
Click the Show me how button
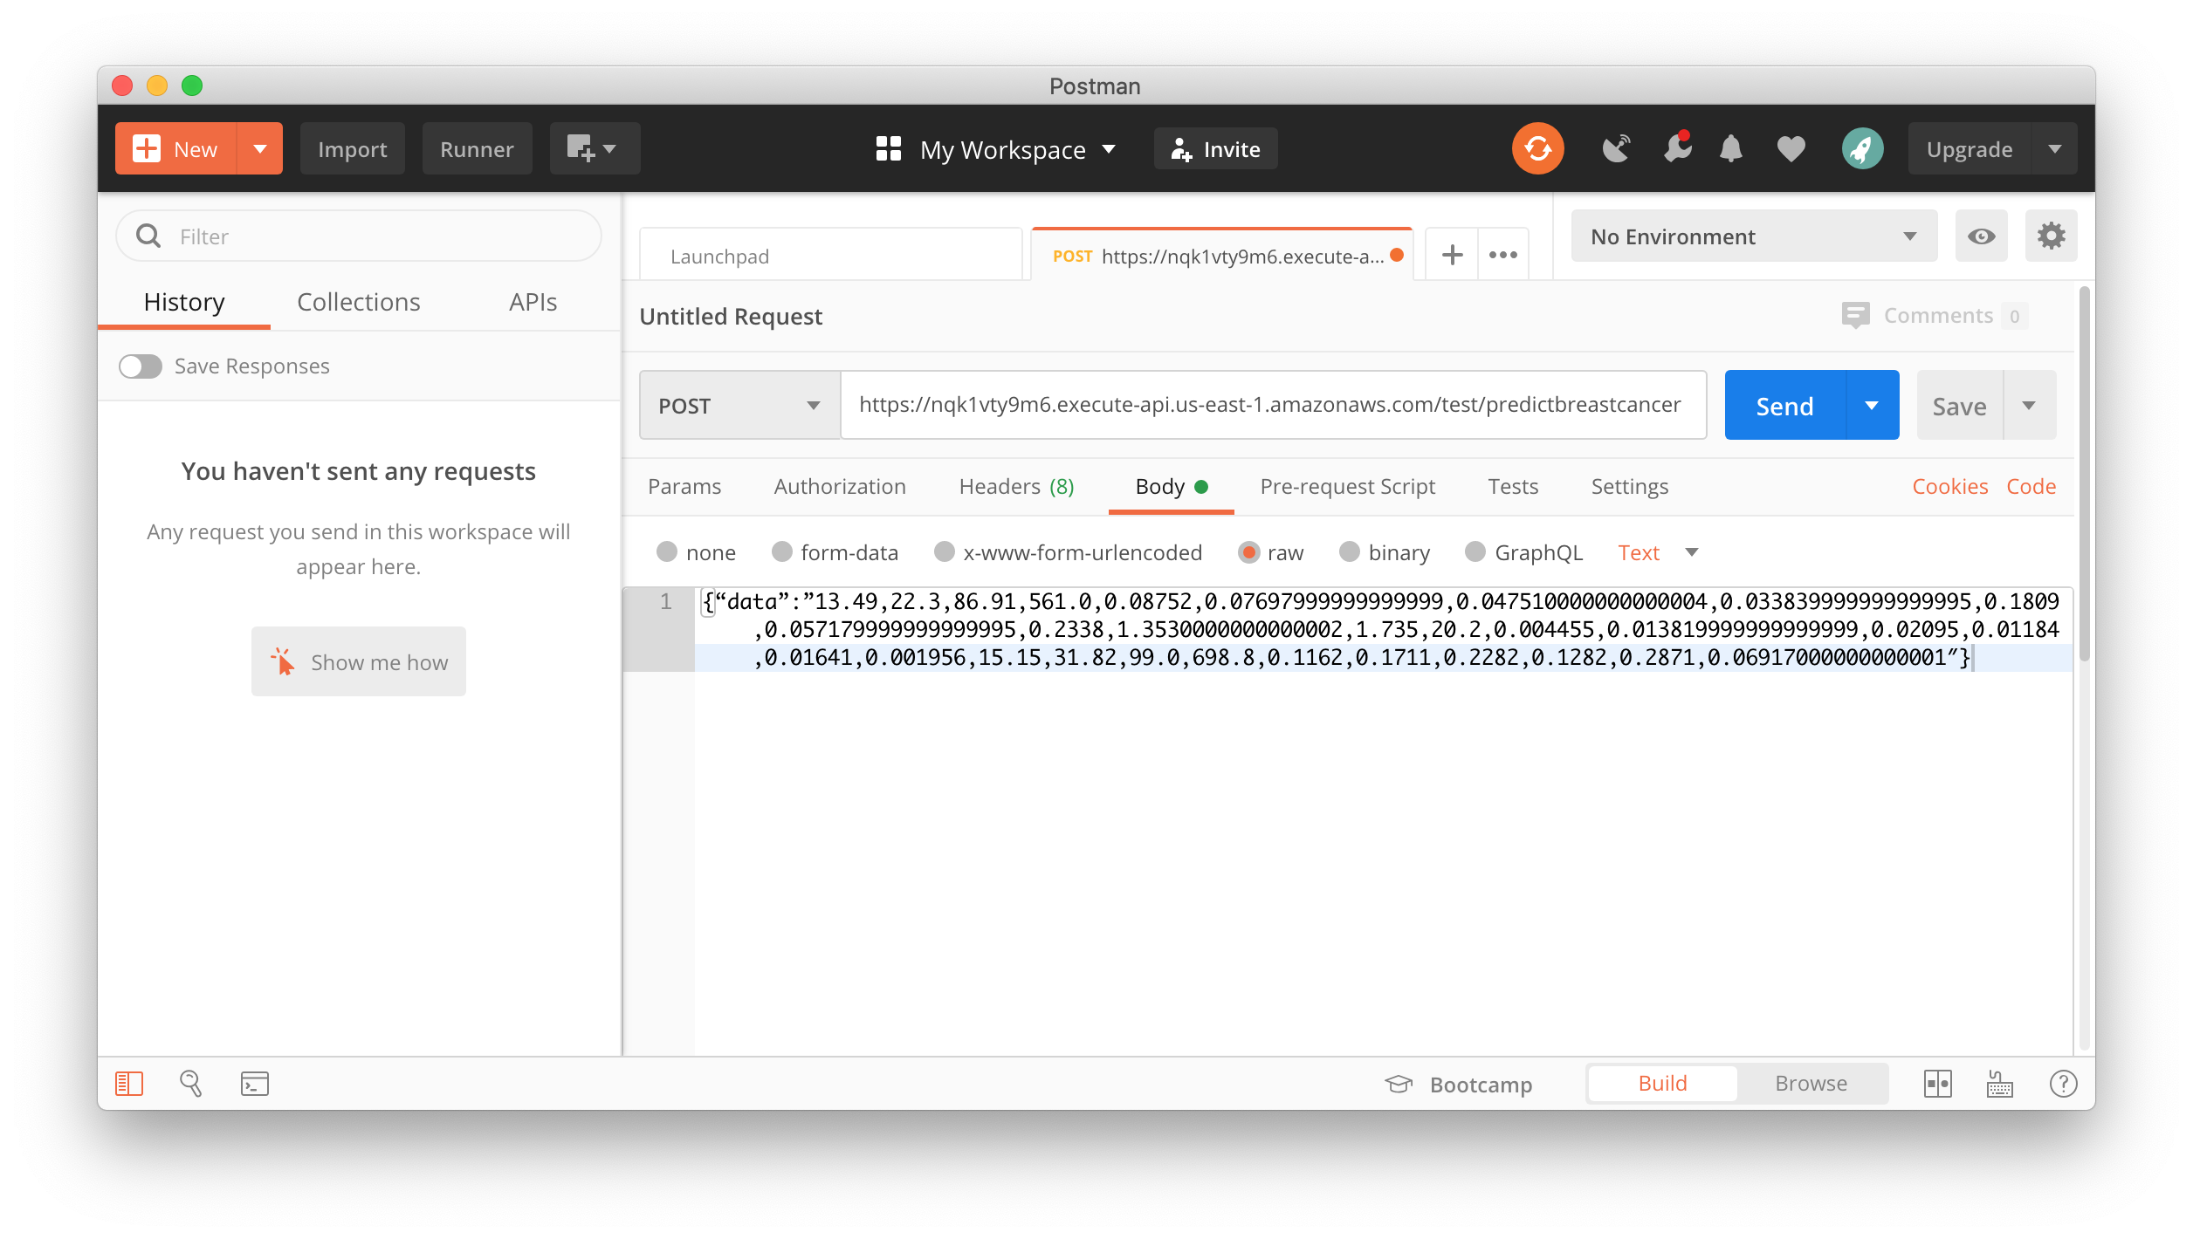click(358, 662)
